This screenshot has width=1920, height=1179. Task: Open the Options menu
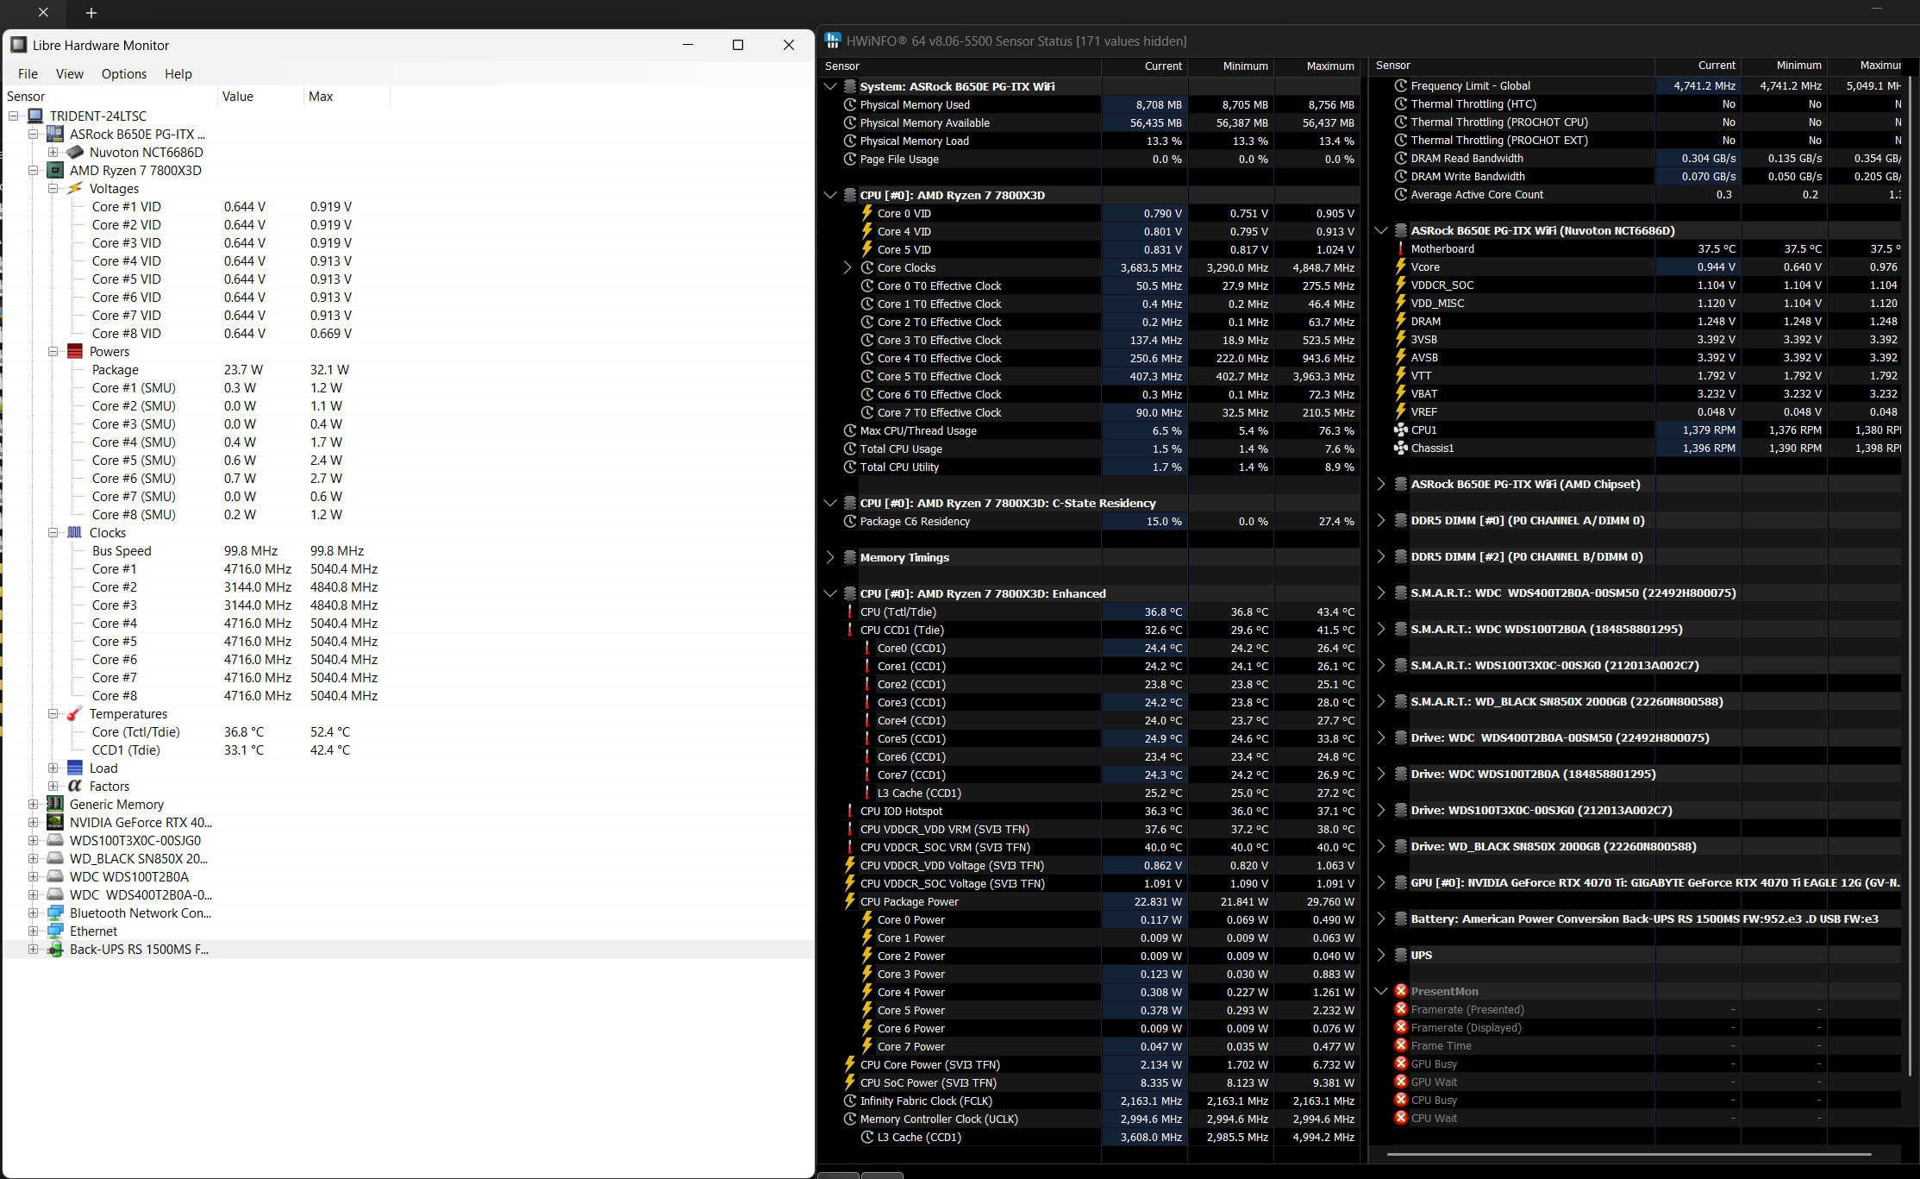tap(124, 73)
